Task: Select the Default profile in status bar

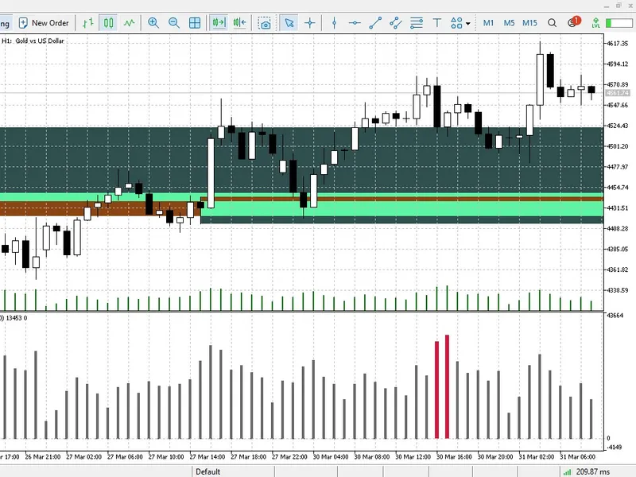Action: coord(208,471)
